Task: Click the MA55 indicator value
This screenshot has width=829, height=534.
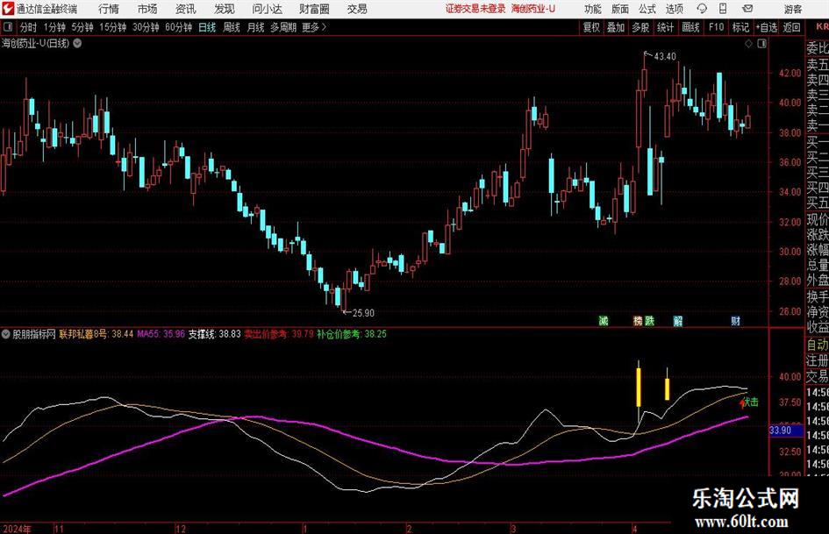Action: pyautogui.click(x=161, y=333)
